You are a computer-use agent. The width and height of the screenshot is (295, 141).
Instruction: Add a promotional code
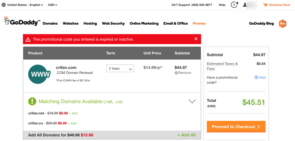click(x=260, y=77)
